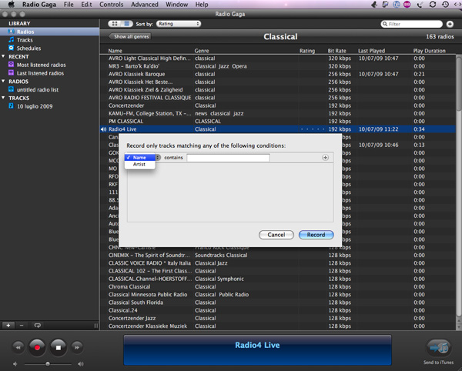
Task: Set rating dots on Radio4 Live row
Action: [313, 129]
